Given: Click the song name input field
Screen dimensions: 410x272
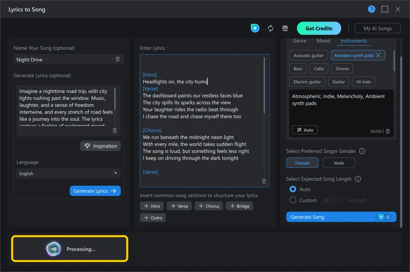Looking at the screenshot, I should click(x=68, y=59).
